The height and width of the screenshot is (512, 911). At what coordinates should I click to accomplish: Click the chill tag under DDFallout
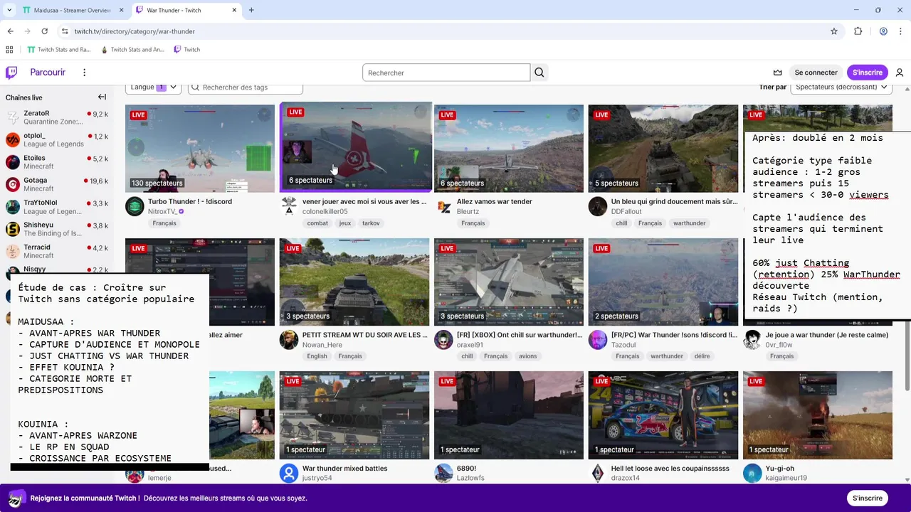[x=621, y=223]
